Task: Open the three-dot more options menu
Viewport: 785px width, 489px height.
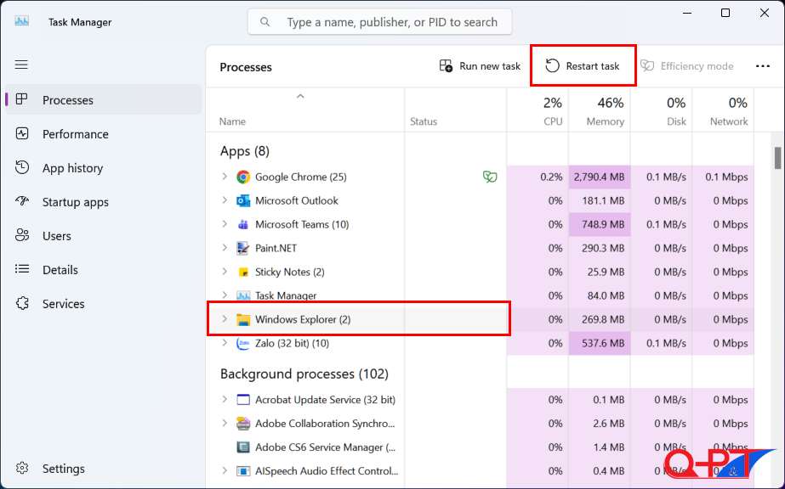Action: tap(763, 66)
